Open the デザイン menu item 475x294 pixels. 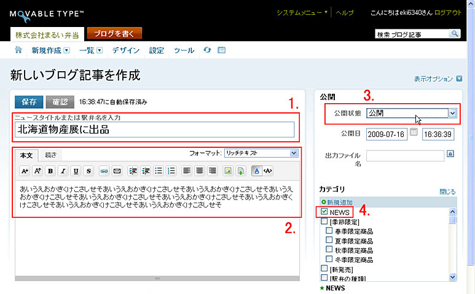point(125,50)
